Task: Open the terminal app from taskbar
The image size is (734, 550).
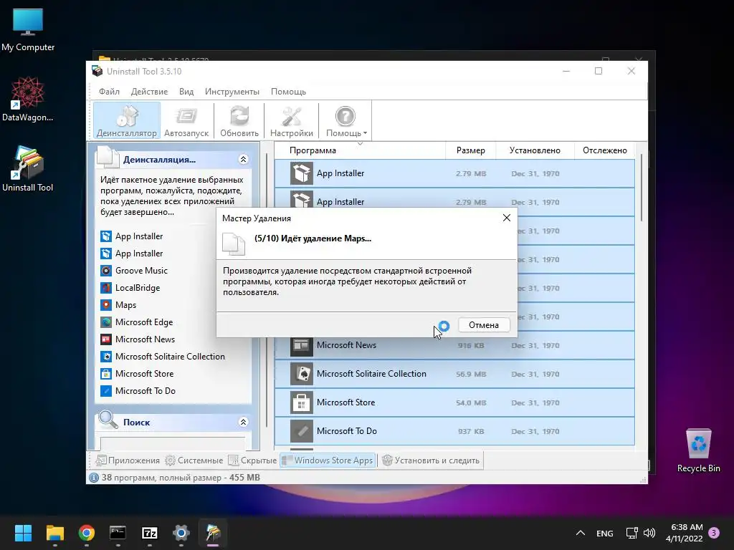Action: 118,533
